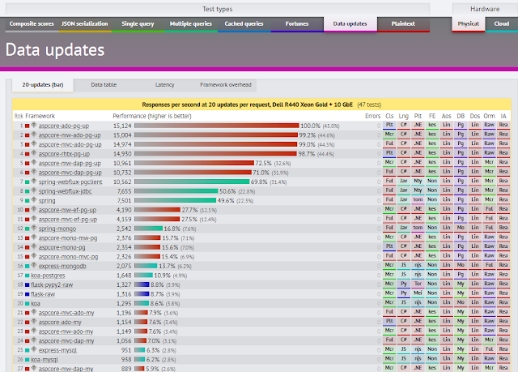Click the DB column header

(x=461, y=116)
